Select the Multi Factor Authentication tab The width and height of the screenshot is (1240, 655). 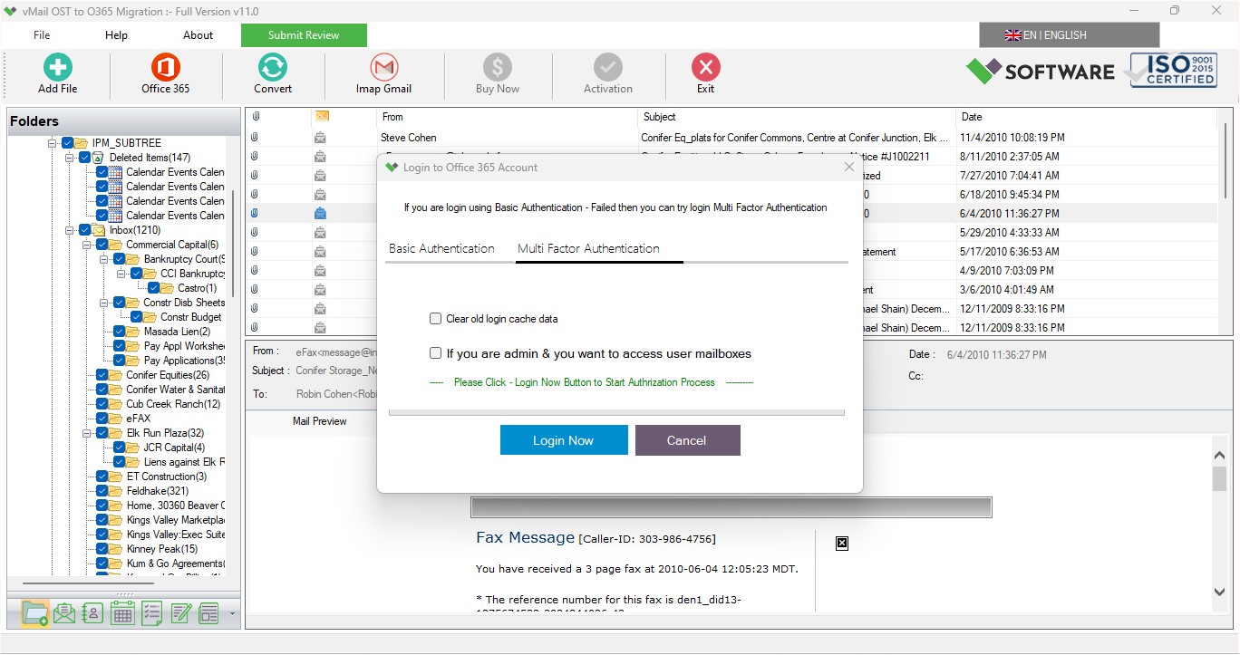tap(588, 248)
